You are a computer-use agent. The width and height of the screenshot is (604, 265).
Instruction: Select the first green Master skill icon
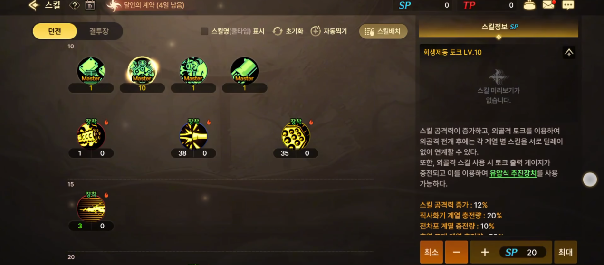click(x=91, y=70)
